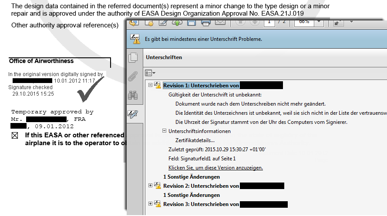The height and width of the screenshot is (216, 387).
Task: Select 'Zuletzt geprüft: 2015.10.29' row
Action: tap(217, 150)
